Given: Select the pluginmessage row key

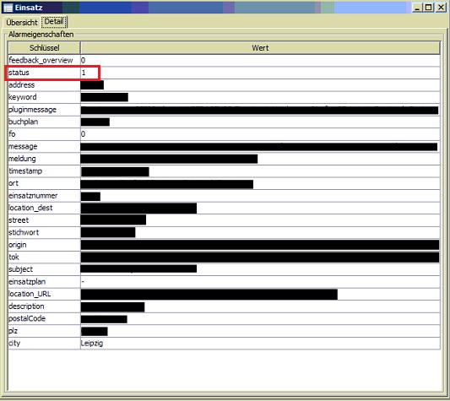Looking at the screenshot, I should point(44,110).
